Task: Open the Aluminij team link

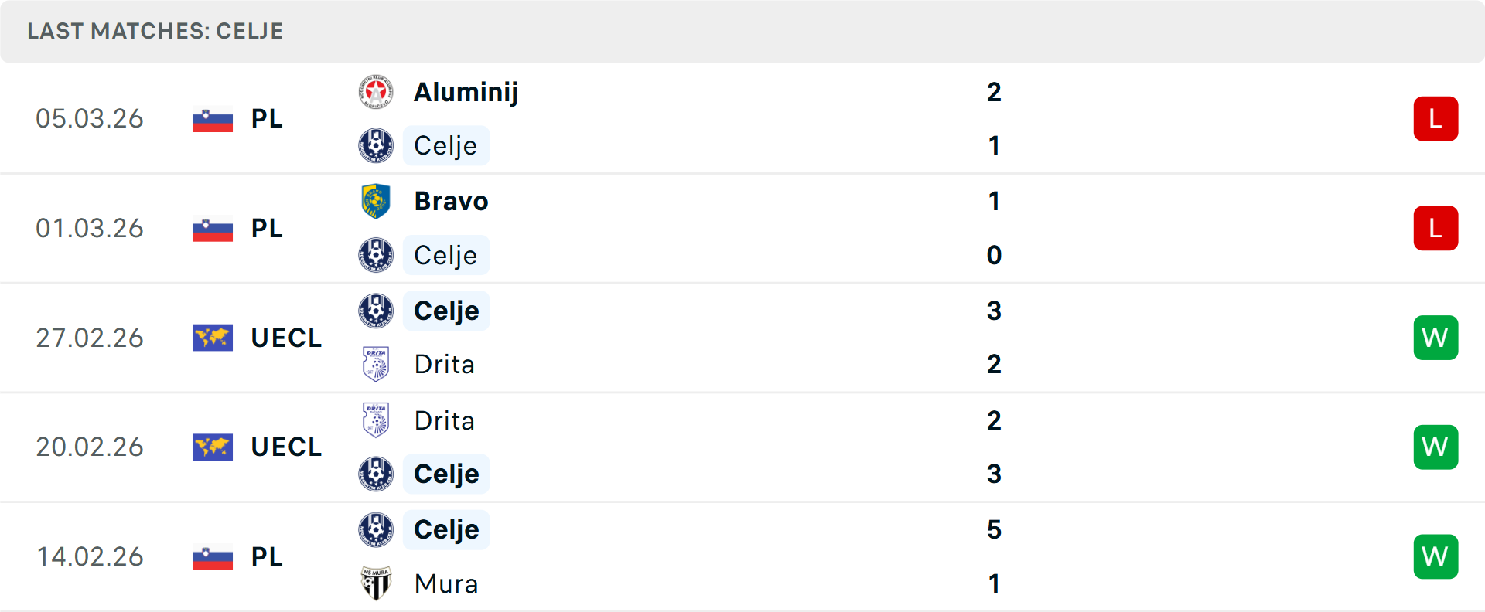Action: point(466,92)
